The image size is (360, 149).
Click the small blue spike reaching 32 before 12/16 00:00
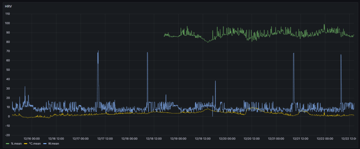pos(25,87)
